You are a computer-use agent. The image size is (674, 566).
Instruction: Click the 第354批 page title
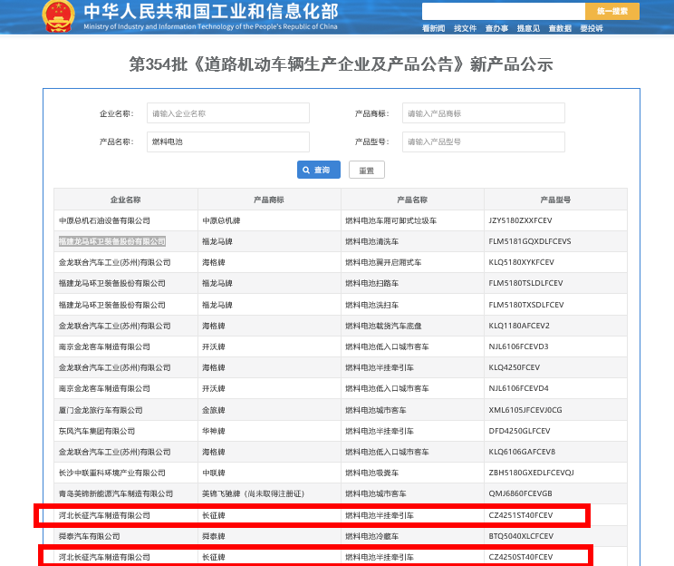click(341, 64)
